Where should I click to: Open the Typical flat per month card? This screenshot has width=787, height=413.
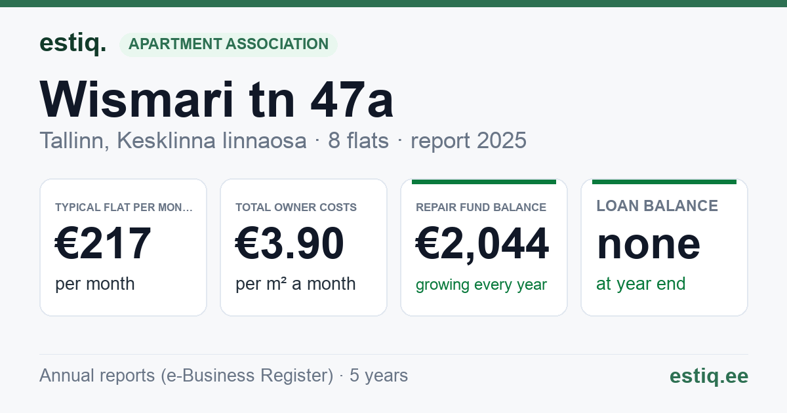(123, 247)
